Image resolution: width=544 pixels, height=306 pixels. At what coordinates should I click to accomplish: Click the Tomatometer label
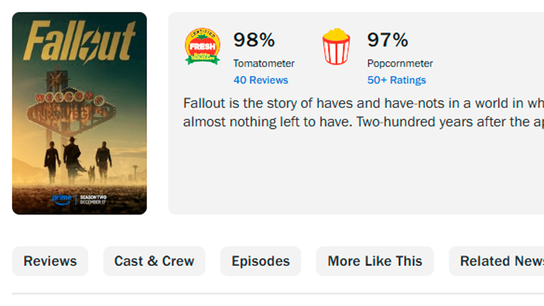click(264, 63)
